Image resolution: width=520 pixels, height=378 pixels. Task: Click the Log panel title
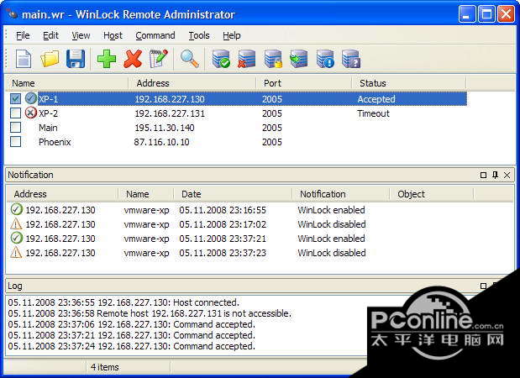[15, 286]
